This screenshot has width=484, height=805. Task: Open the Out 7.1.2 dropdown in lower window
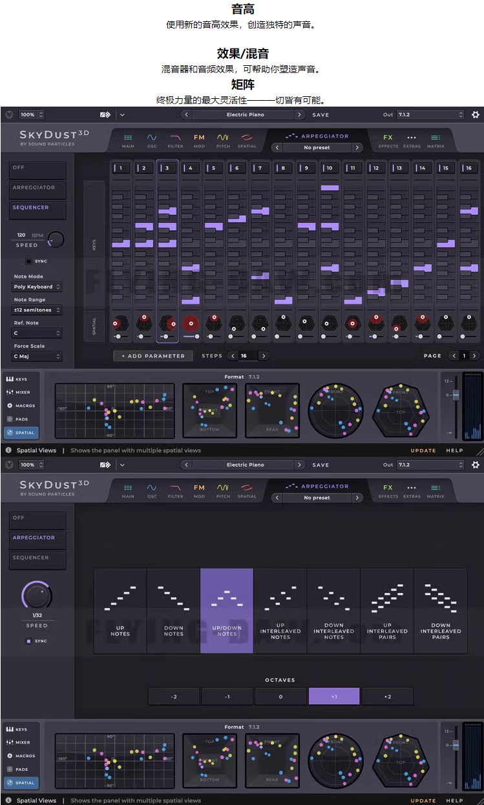pyautogui.click(x=430, y=465)
